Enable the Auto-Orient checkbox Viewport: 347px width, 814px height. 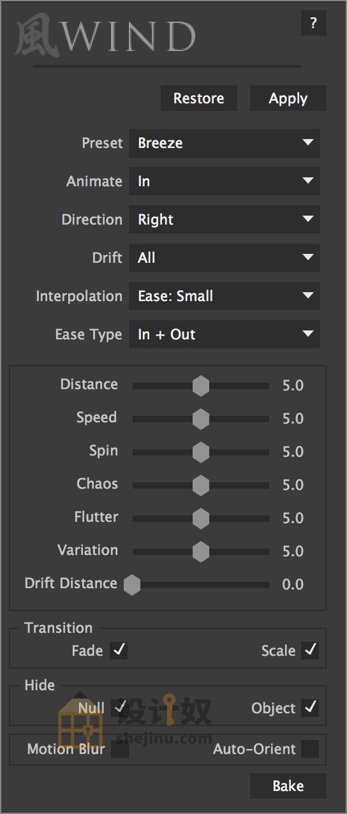pos(310,749)
